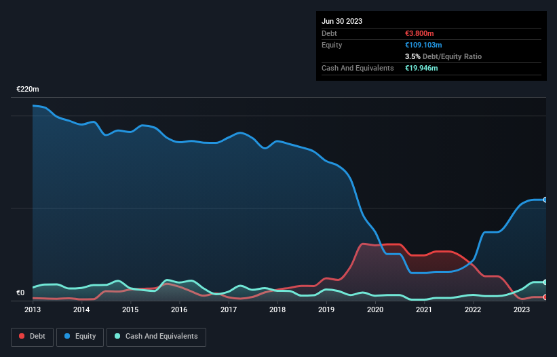Click the red Debt legend dot
The height and width of the screenshot is (357, 557).
pyautogui.click(x=22, y=336)
